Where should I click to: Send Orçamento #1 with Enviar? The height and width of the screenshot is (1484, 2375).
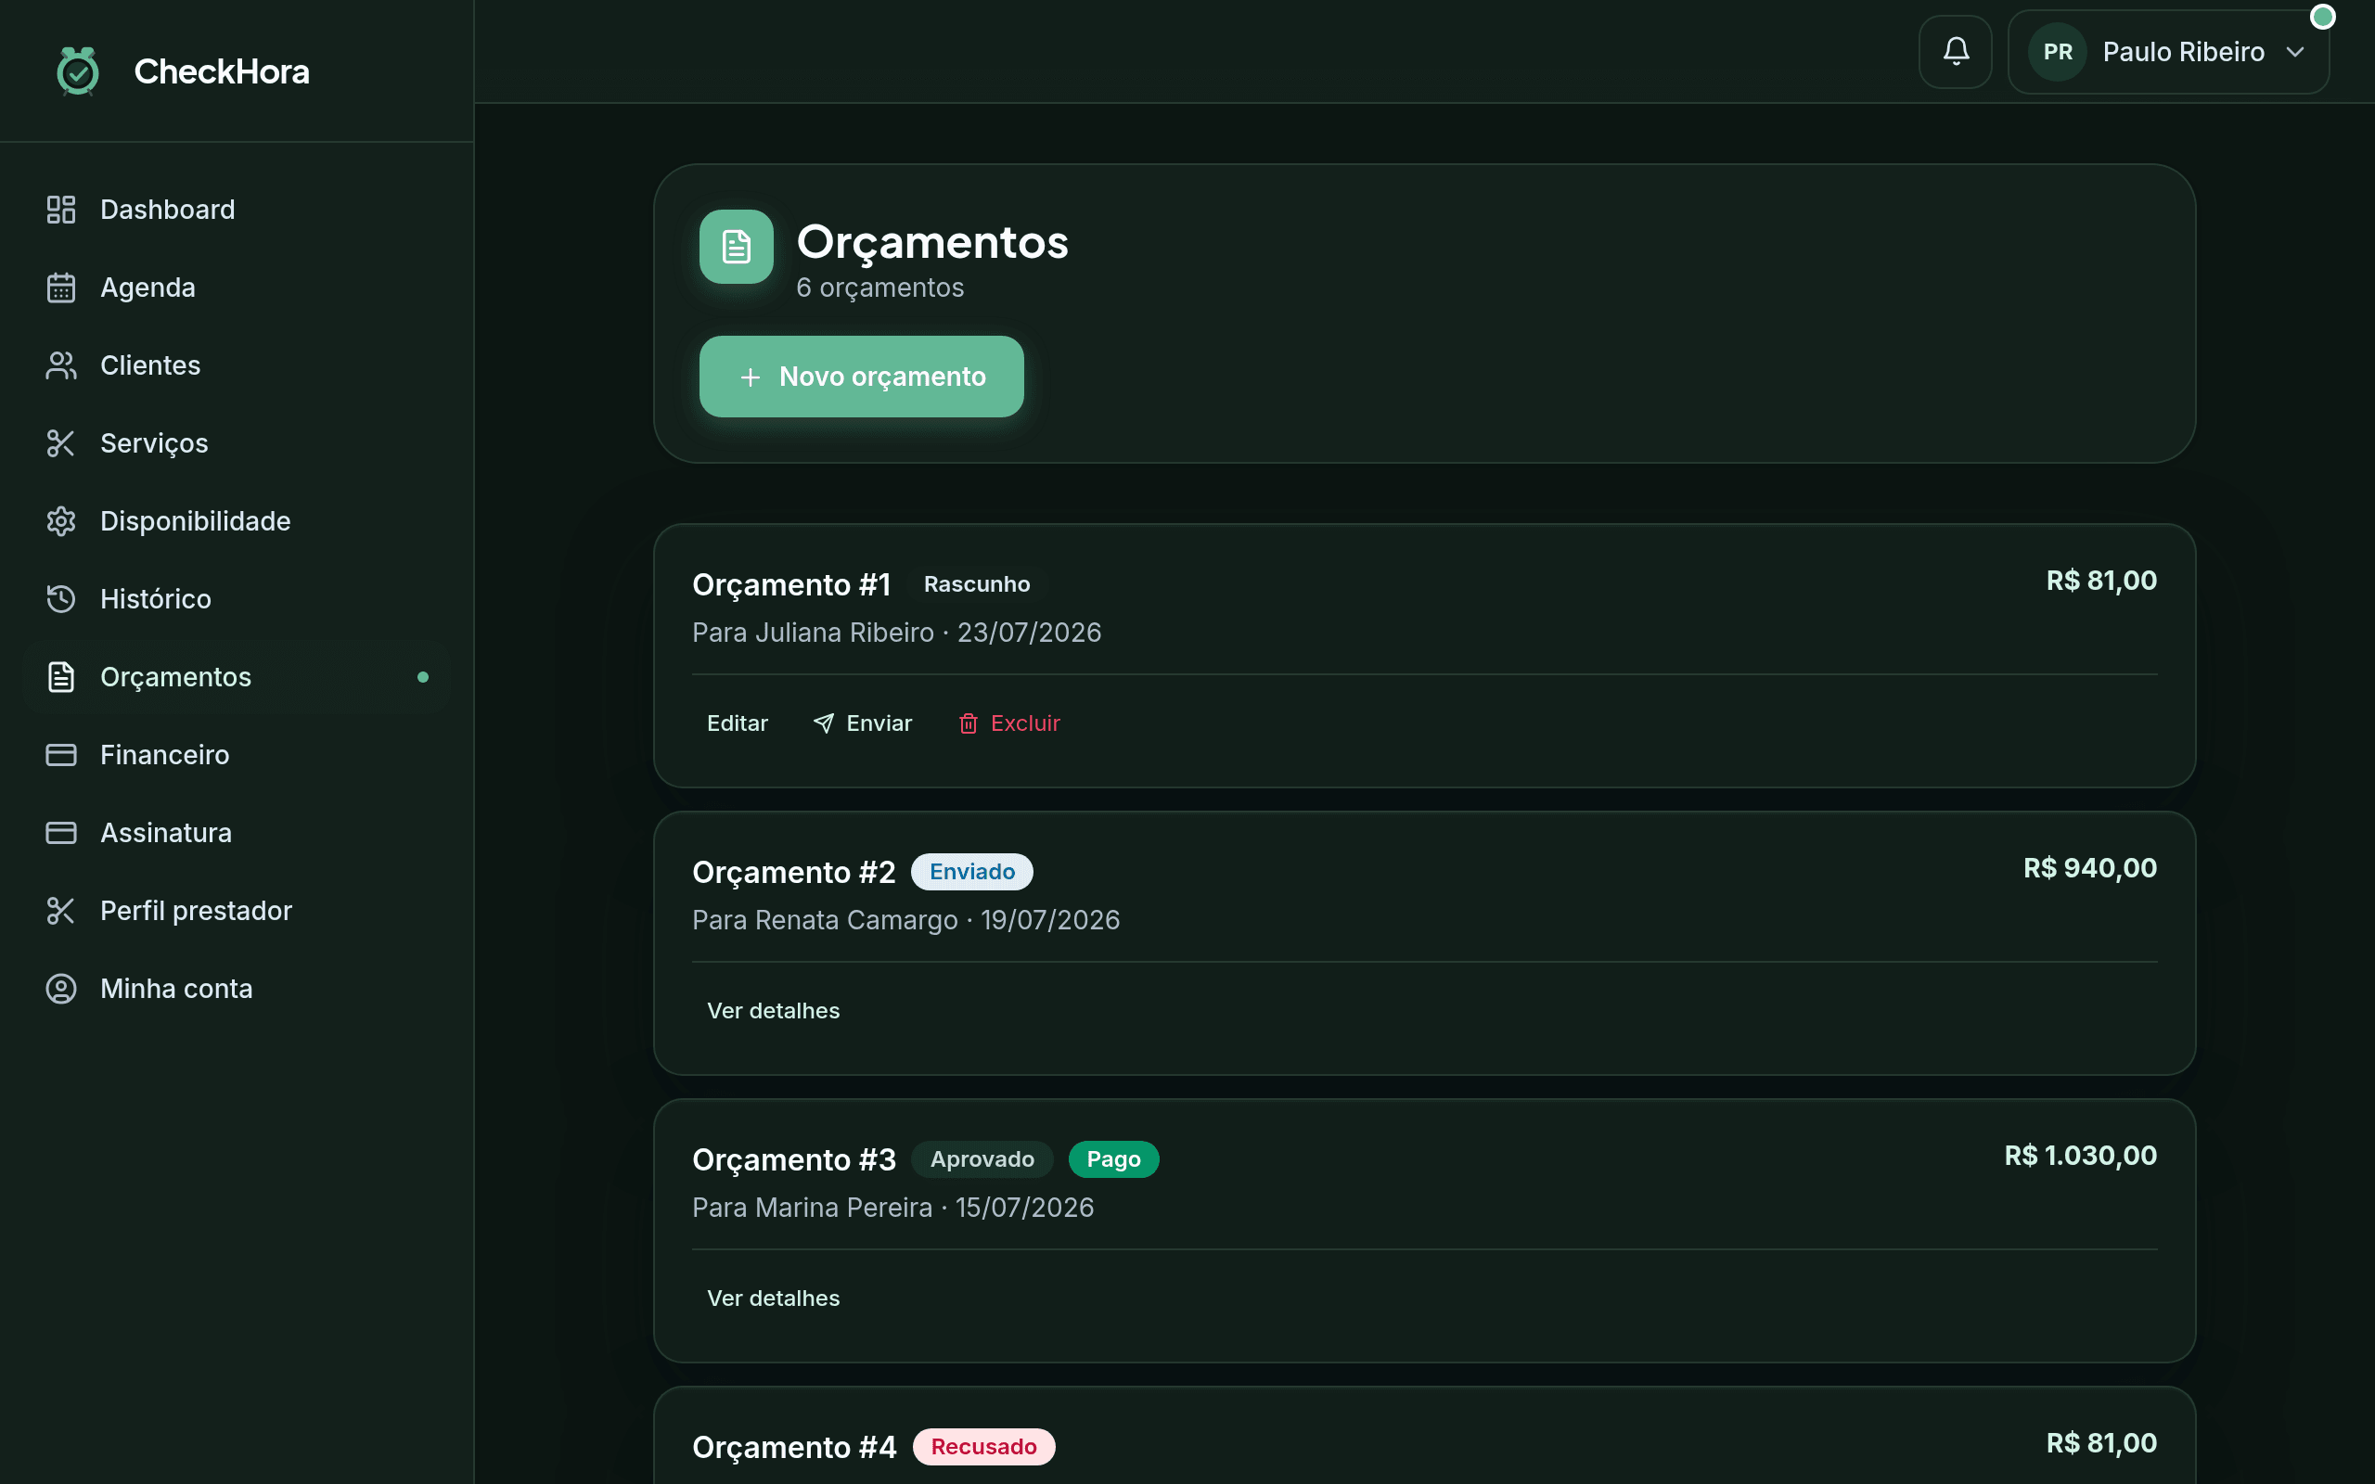click(863, 723)
